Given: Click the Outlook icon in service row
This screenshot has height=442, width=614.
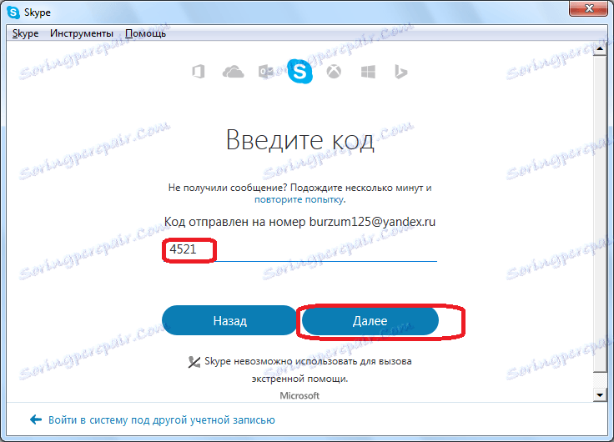Looking at the screenshot, I should pos(266,72).
